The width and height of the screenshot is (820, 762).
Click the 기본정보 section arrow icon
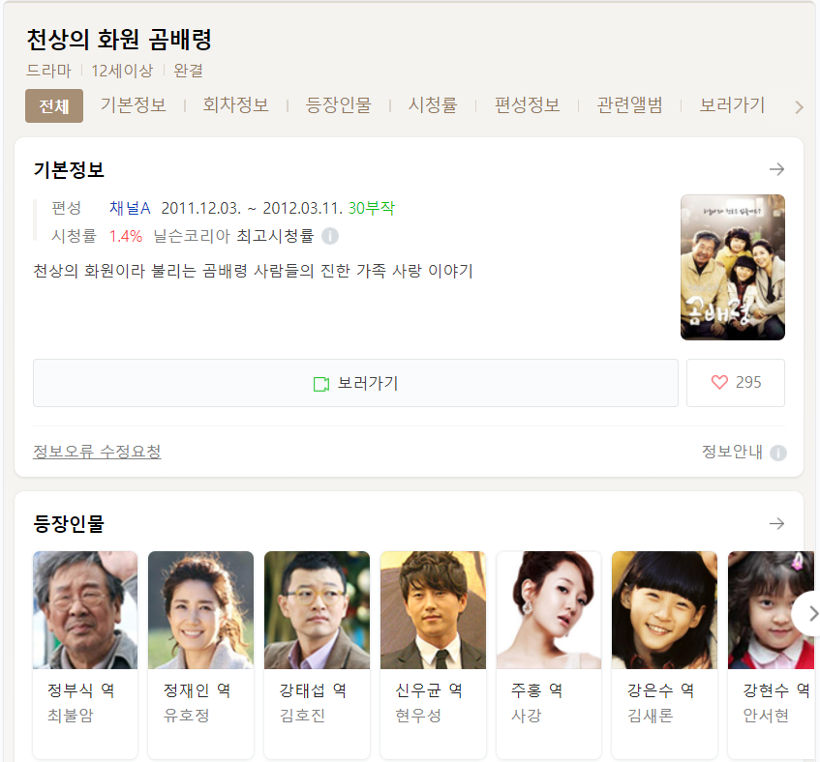point(776,169)
